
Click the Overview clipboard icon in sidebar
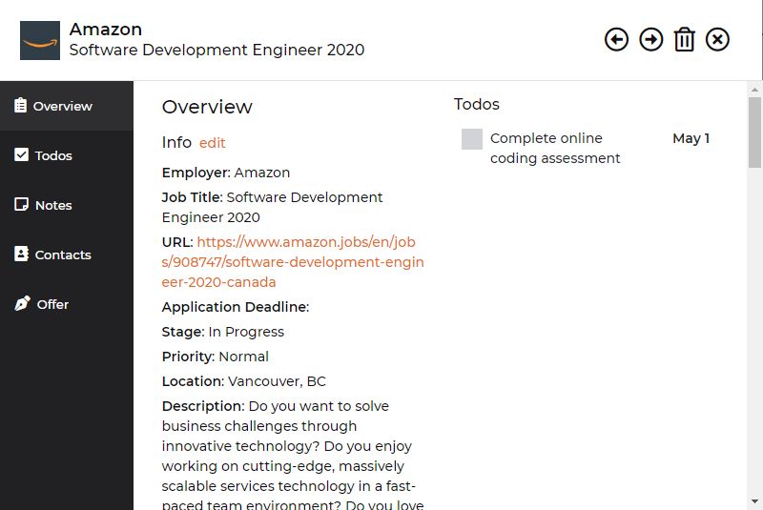20,105
